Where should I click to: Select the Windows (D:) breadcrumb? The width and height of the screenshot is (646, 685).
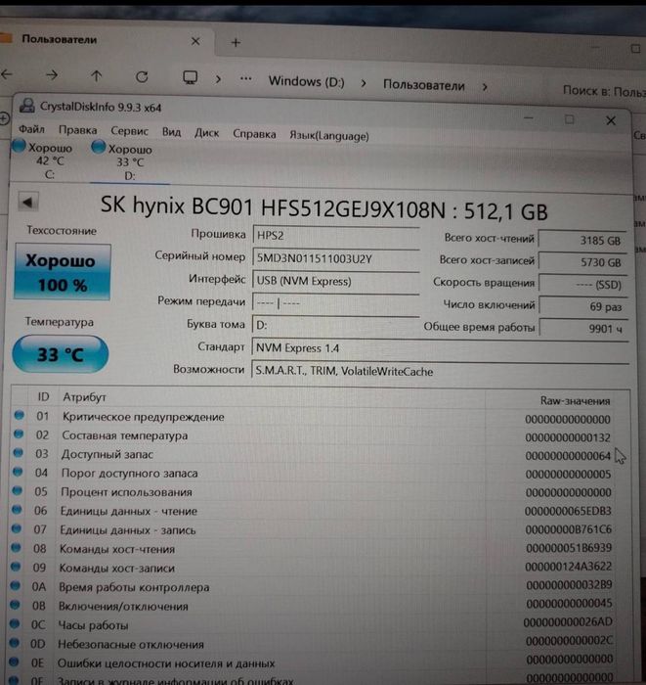pos(306,81)
